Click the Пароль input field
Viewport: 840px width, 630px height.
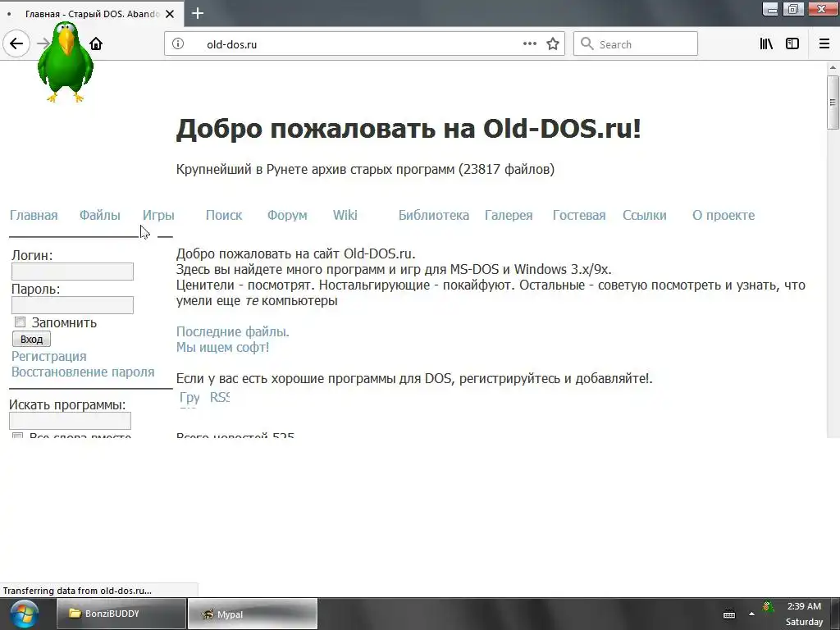coord(72,305)
